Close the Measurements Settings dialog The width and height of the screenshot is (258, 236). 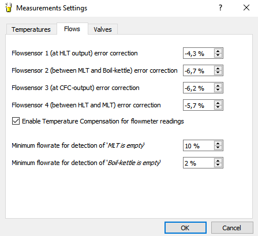click(x=246, y=8)
